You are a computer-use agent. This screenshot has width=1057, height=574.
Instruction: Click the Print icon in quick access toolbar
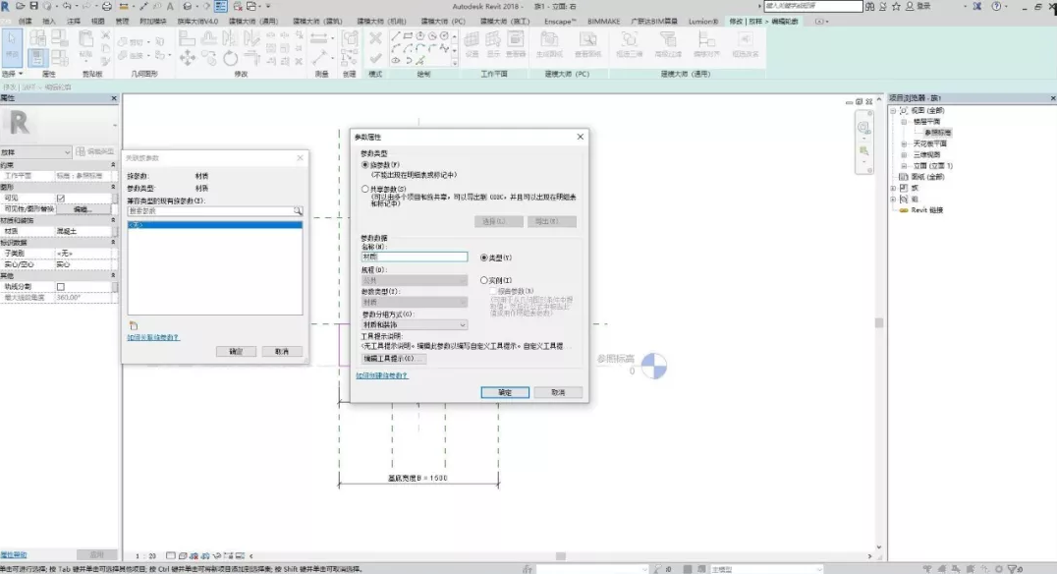107,7
